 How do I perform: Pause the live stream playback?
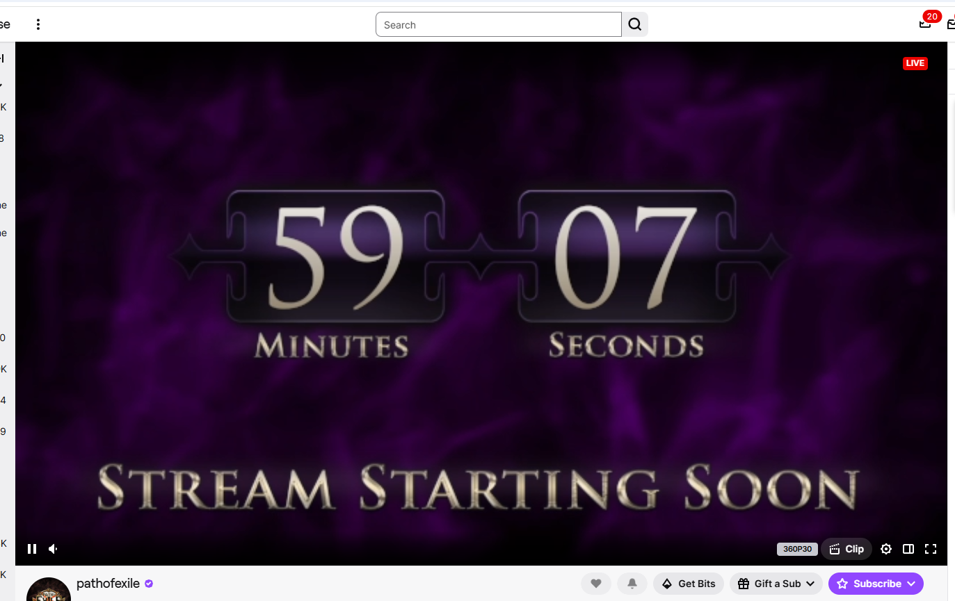32,549
